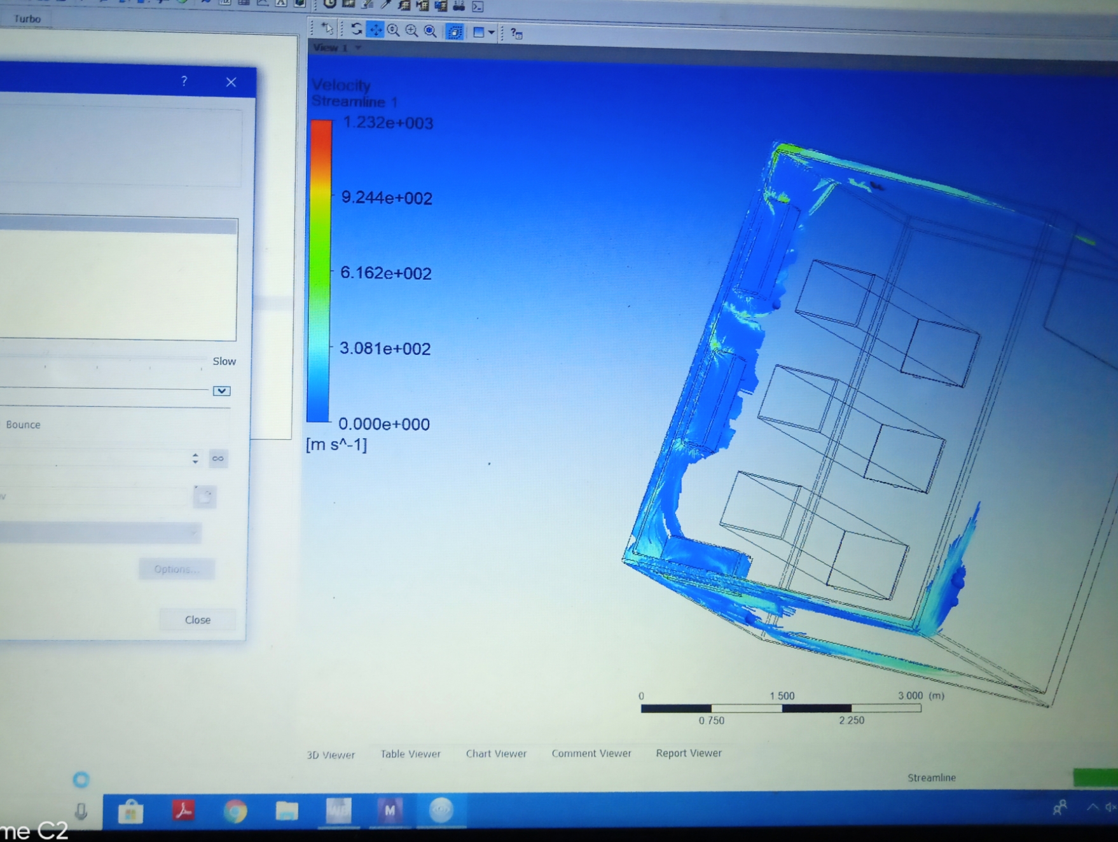
Task: Select the pan tool in viewer toolbar
Action: click(375, 30)
